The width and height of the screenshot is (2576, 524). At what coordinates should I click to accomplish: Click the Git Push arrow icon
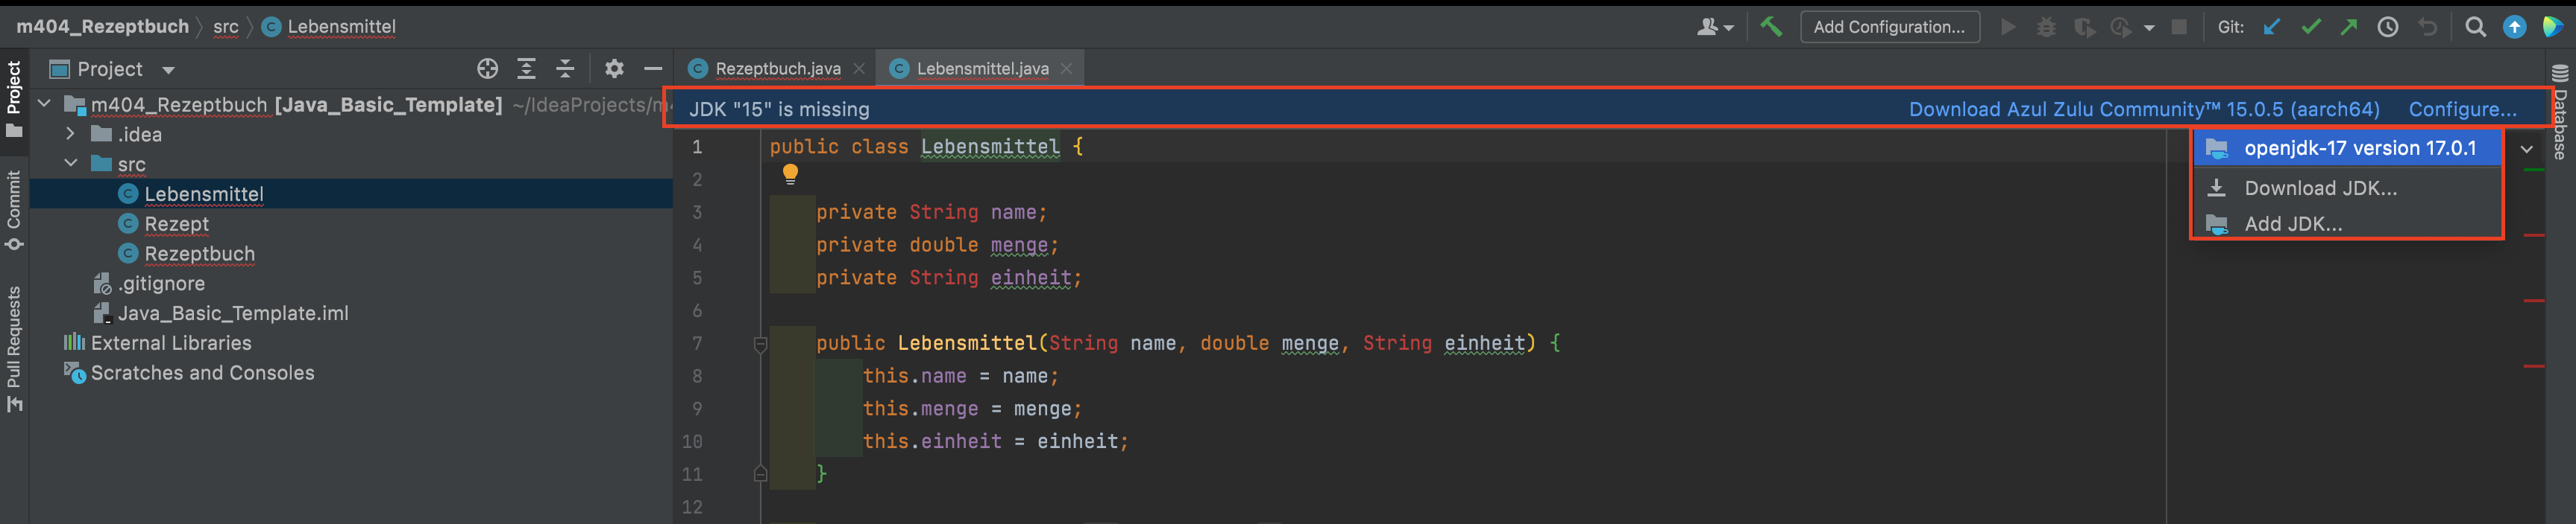tap(2348, 27)
